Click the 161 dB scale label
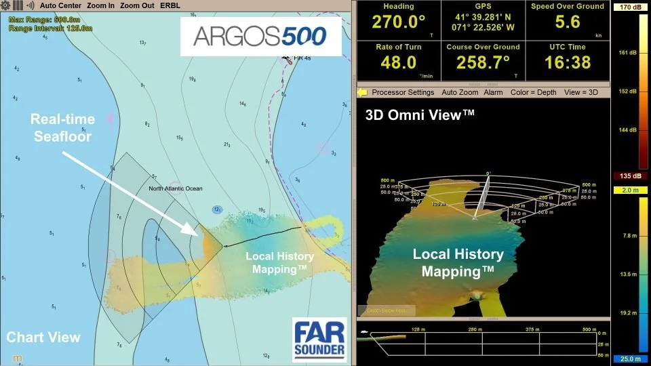The width and height of the screenshot is (651, 366). (627, 53)
